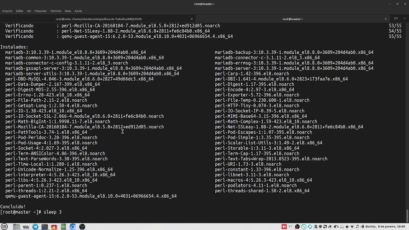
Task: Launch Chromium browser from taskbar
Action: (73, 227)
